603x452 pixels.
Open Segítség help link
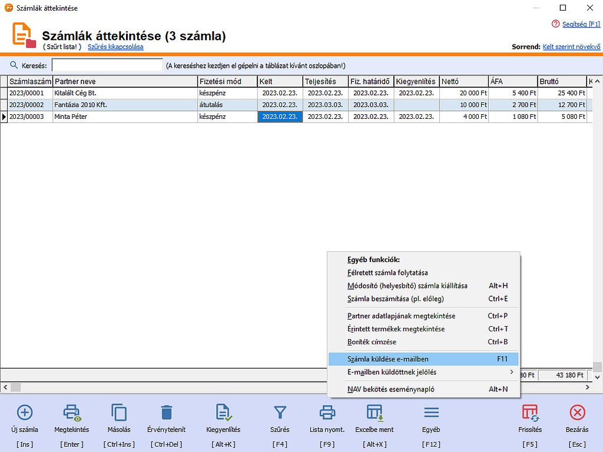(580, 24)
